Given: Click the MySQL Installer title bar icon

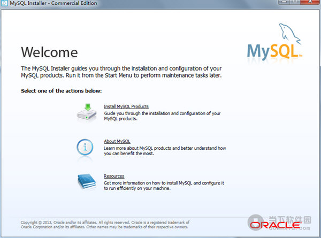Looking at the screenshot, I should [x=4, y=3].
